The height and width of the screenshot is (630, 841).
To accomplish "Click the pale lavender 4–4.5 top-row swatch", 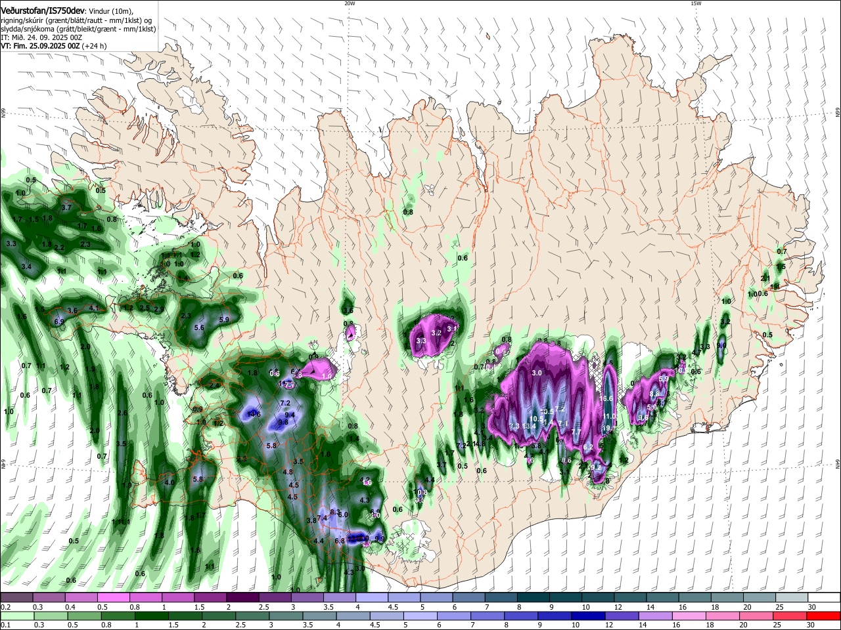I will [x=372, y=597].
